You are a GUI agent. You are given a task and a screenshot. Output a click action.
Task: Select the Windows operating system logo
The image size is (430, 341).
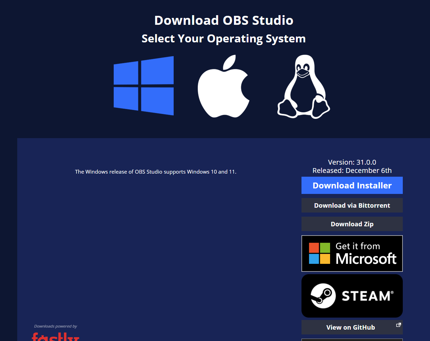coord(144,86)
